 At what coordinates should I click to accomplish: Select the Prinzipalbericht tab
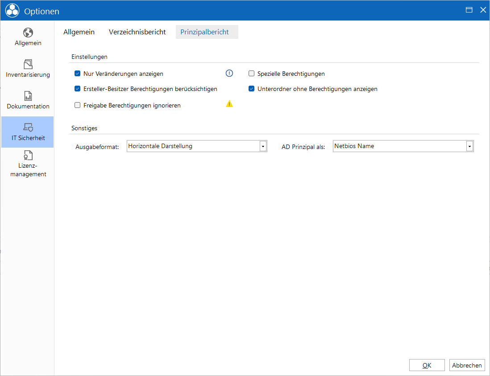pyautogui.click(x=207, y=32)
